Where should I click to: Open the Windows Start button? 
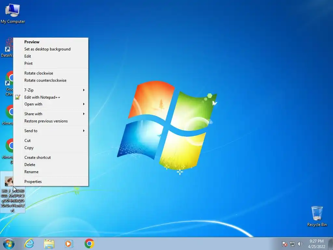point(9,243)
